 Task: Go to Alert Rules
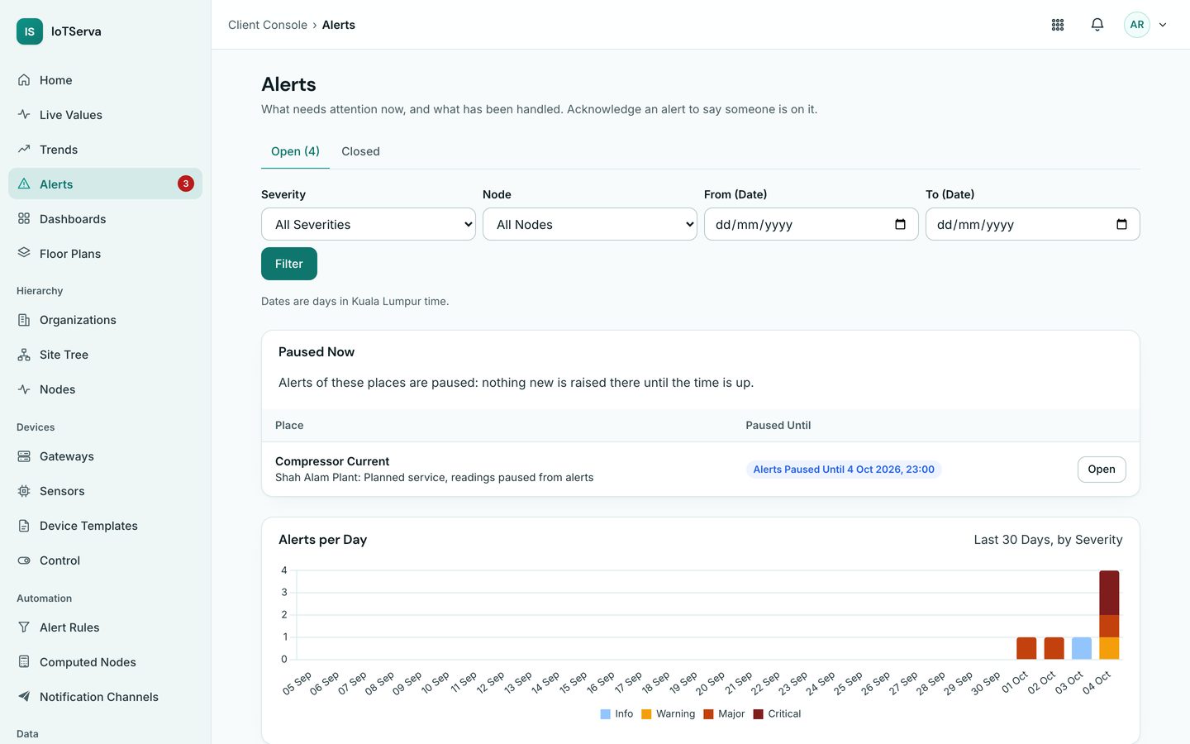click(x=105, y=627)
